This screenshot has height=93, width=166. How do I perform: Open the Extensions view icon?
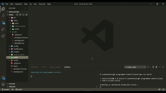pyautogui.click(x=3, y=36)
